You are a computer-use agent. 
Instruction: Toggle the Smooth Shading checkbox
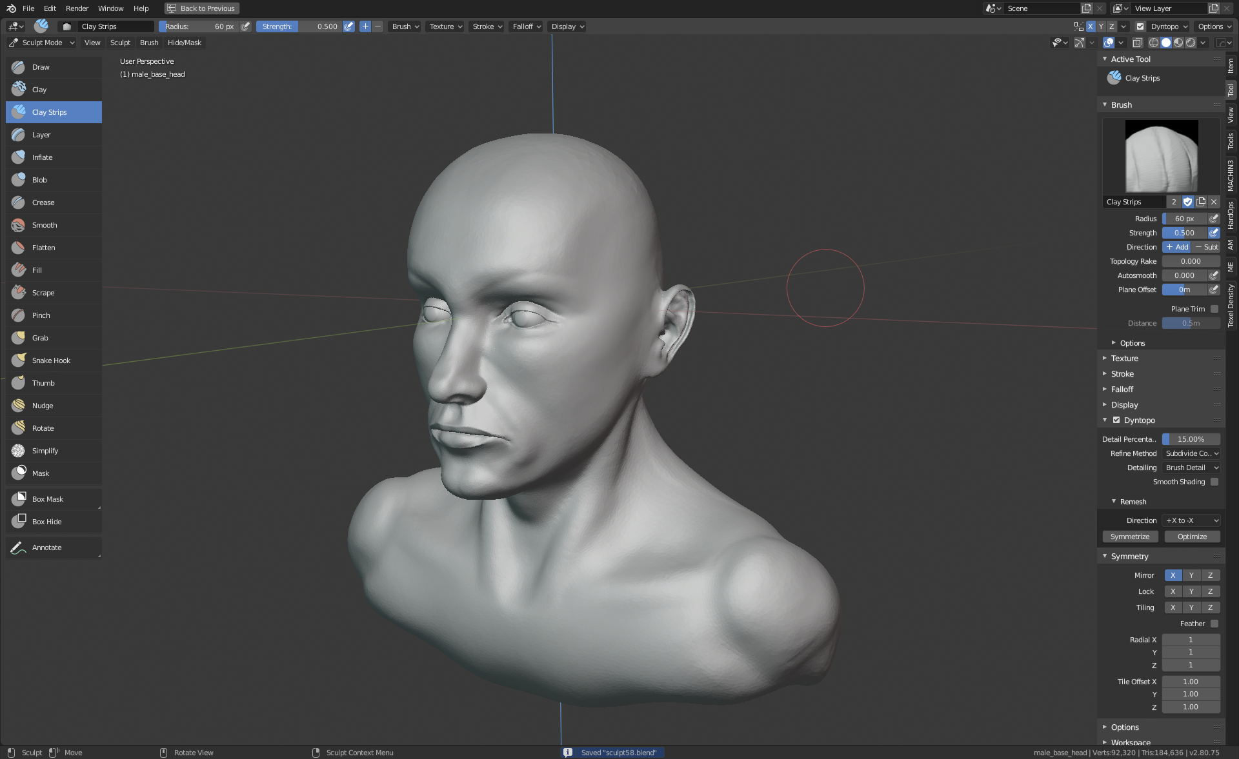pos(1214,482)
